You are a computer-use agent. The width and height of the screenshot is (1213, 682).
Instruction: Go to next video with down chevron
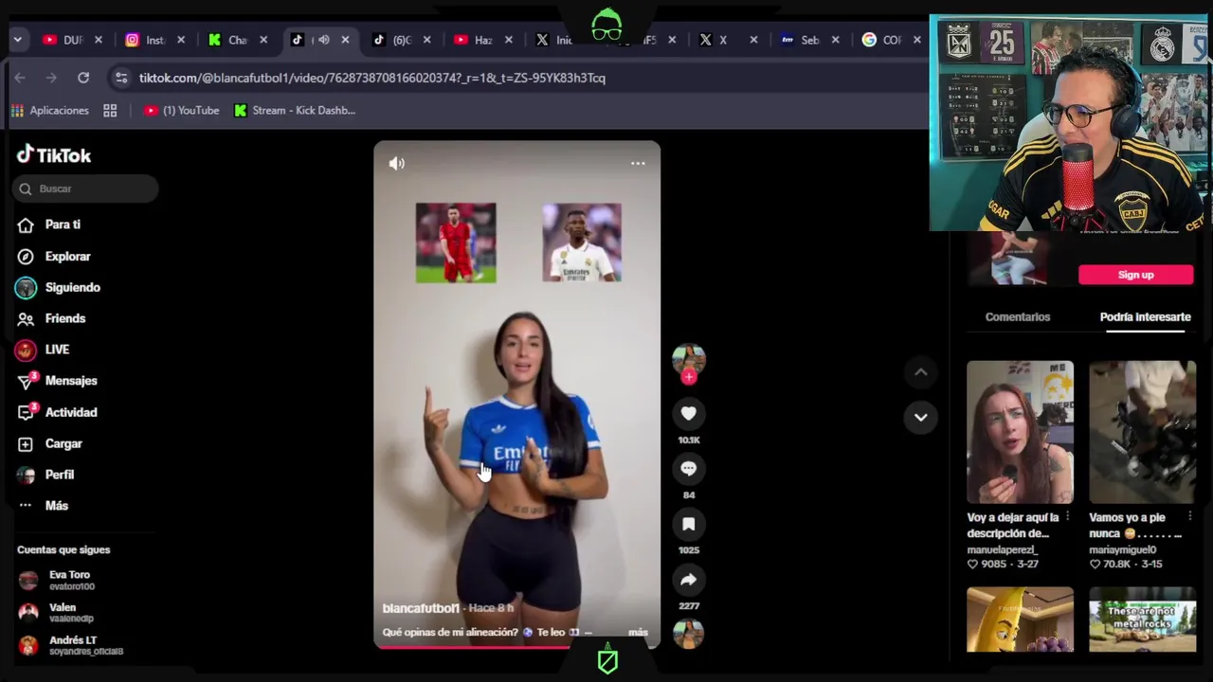coord(920,417)
